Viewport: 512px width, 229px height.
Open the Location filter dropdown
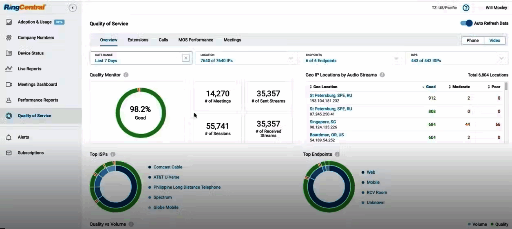point(246,58)
